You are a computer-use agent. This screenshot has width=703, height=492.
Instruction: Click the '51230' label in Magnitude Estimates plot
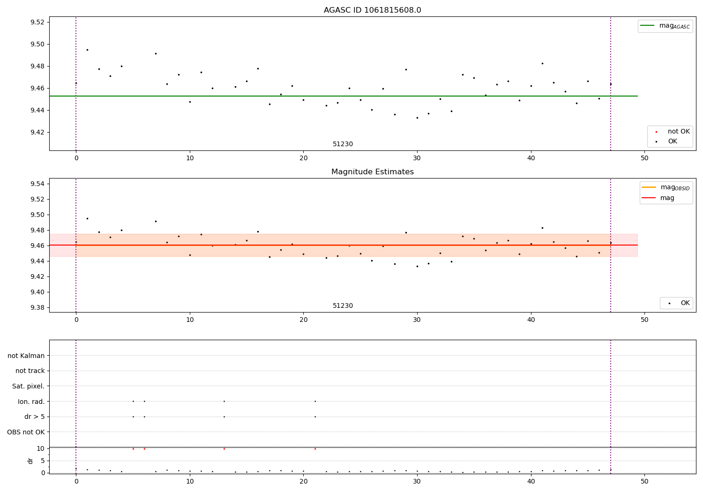click(343, 306)
